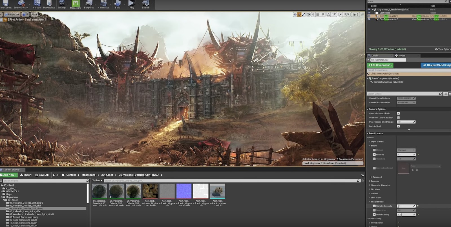Open the Lit view mode menu
This screenshot has width=451, height=227.
coord(26,14)
